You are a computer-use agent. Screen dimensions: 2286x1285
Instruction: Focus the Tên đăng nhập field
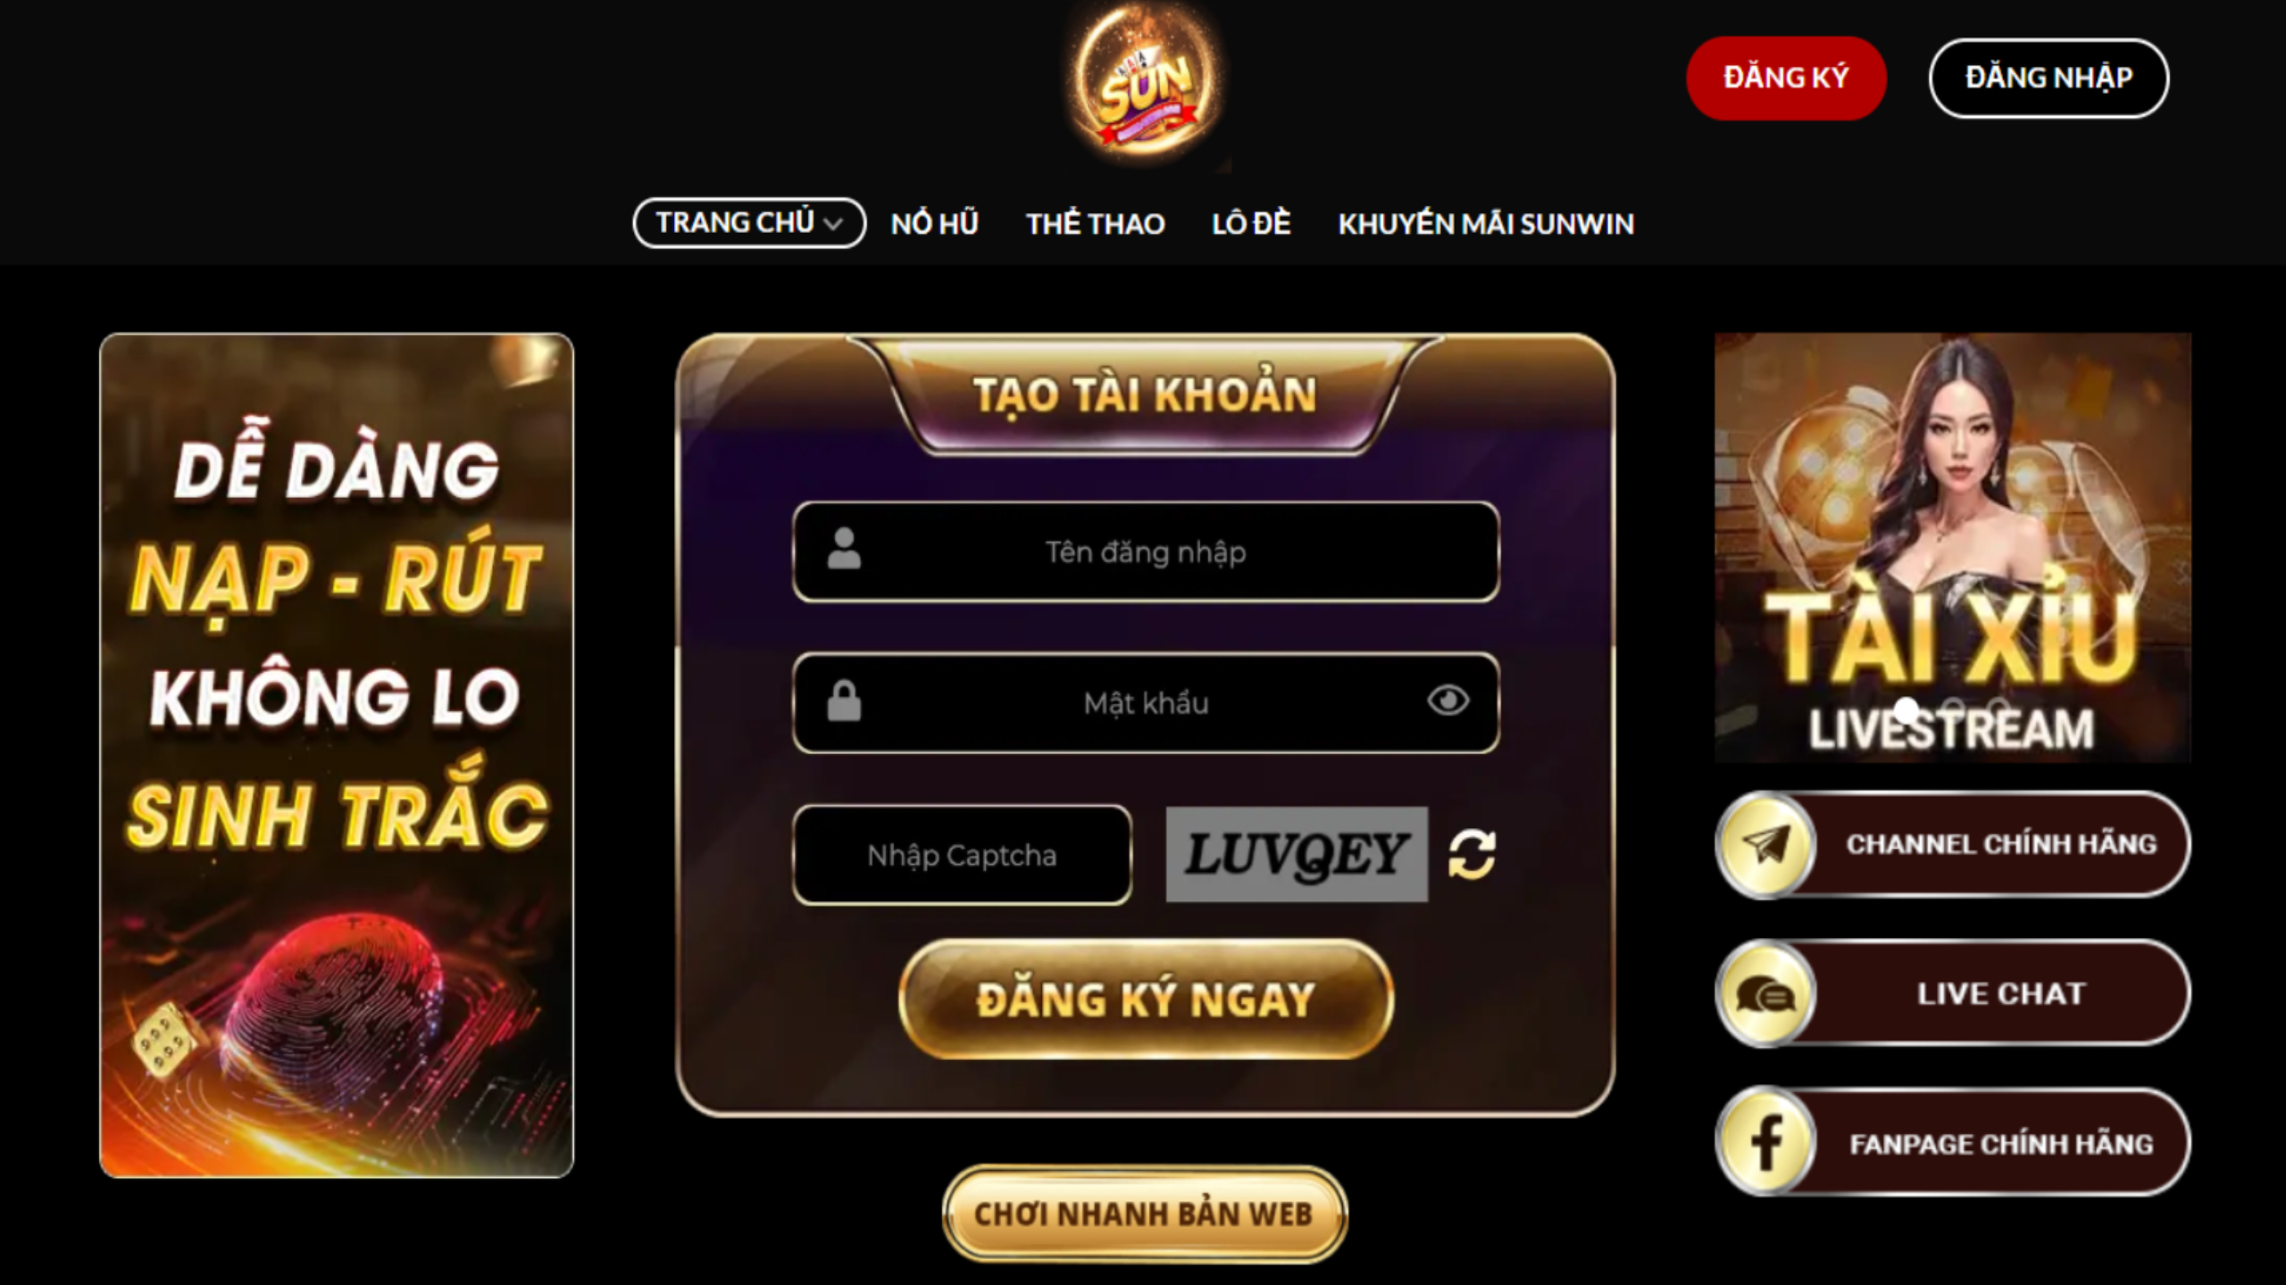(1146, 551)
